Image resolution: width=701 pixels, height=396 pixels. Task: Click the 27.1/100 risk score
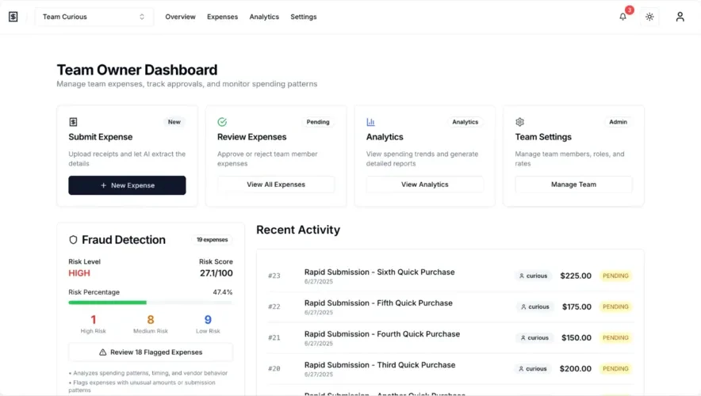pos(216,273)
